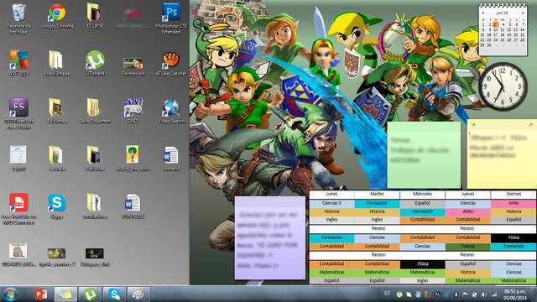This screenshot has height=302, width=537.
Task: Open the Skype desktop shortcut
Action: [x=57, y=206]
